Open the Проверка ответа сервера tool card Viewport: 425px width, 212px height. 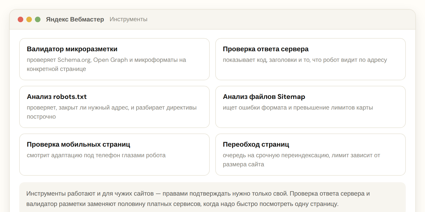pyautogui.click(x=310, y=59)
